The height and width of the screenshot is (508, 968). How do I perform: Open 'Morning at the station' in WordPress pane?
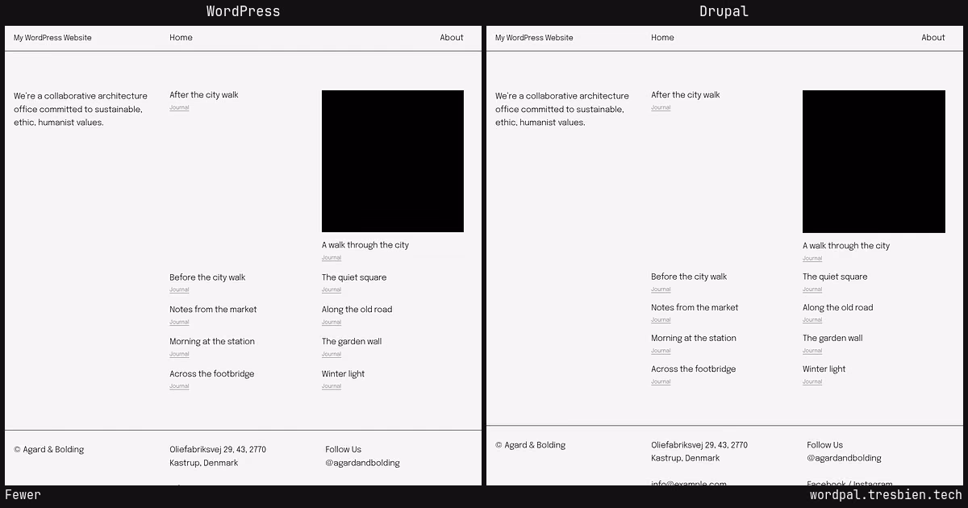pyautogui.click(x=212, y=342)
